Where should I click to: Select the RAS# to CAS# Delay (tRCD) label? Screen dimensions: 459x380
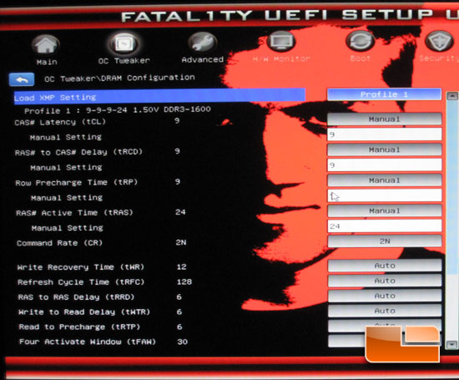[x=78, y=152]
